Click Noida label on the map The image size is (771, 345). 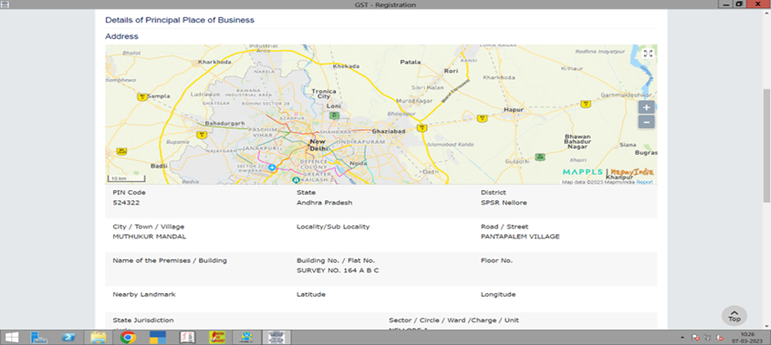point(359,164)
